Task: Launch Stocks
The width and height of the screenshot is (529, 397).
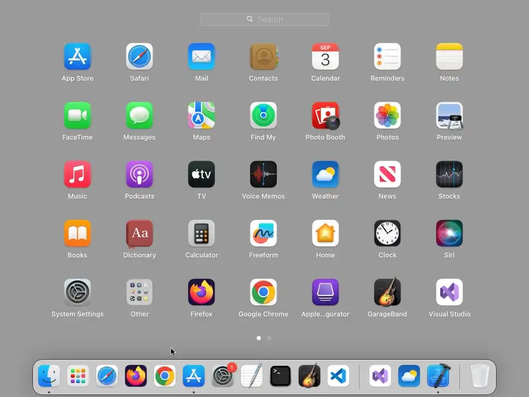Action: (449, 174)
